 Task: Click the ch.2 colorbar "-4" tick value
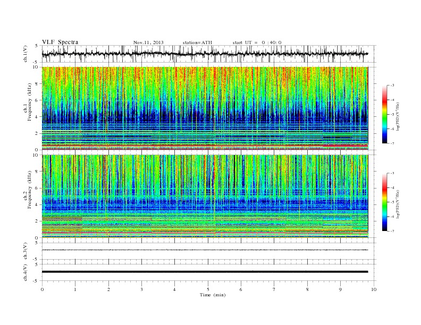[392, 187]
